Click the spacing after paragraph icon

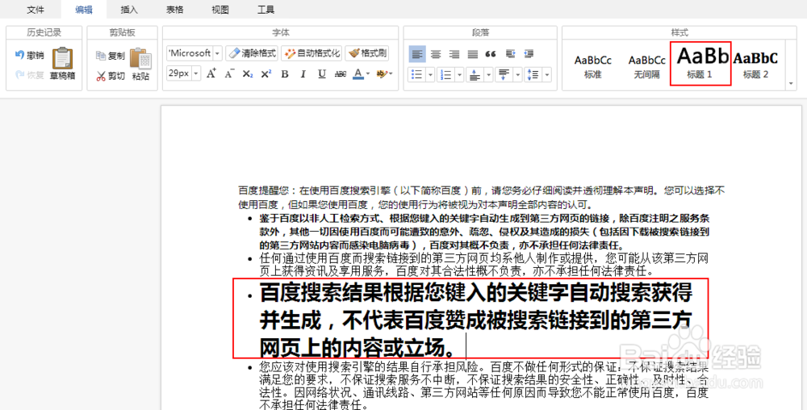[504, 74]
